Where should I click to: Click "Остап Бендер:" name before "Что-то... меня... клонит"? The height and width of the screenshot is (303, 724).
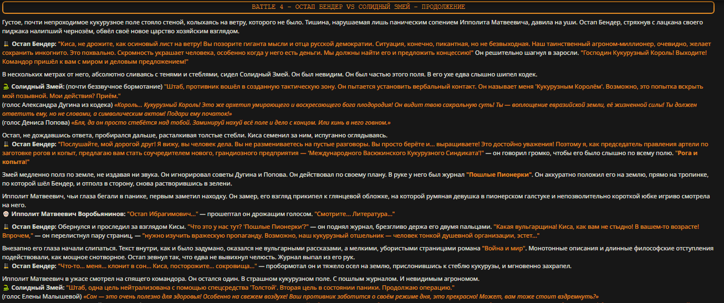coord(34,266)
